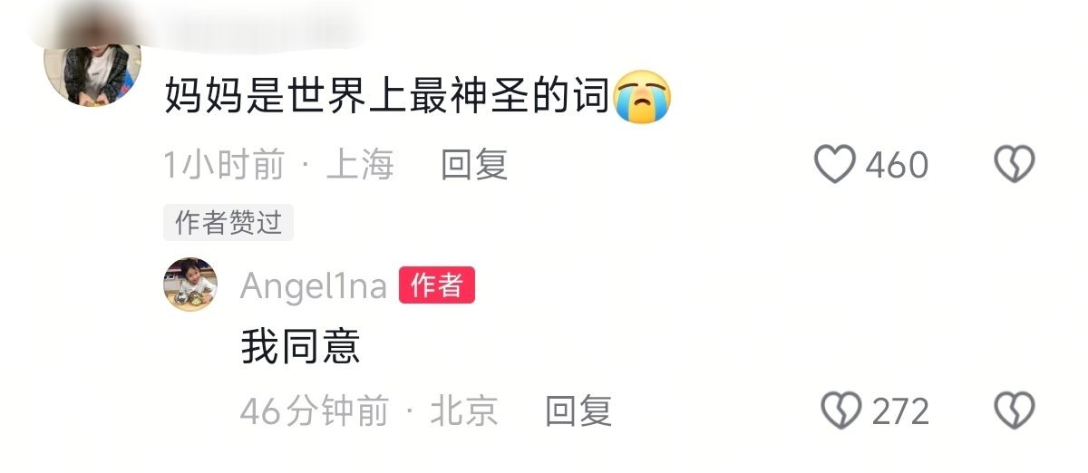
Task: Click the 北京 location label
Action: pyautogui.click(x=464, y=410)
